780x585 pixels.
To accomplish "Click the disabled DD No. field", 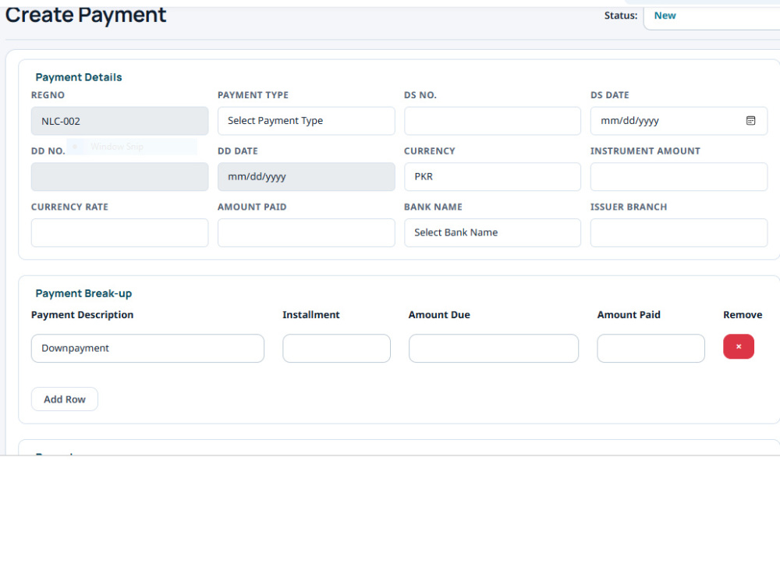I will point(120,176).
